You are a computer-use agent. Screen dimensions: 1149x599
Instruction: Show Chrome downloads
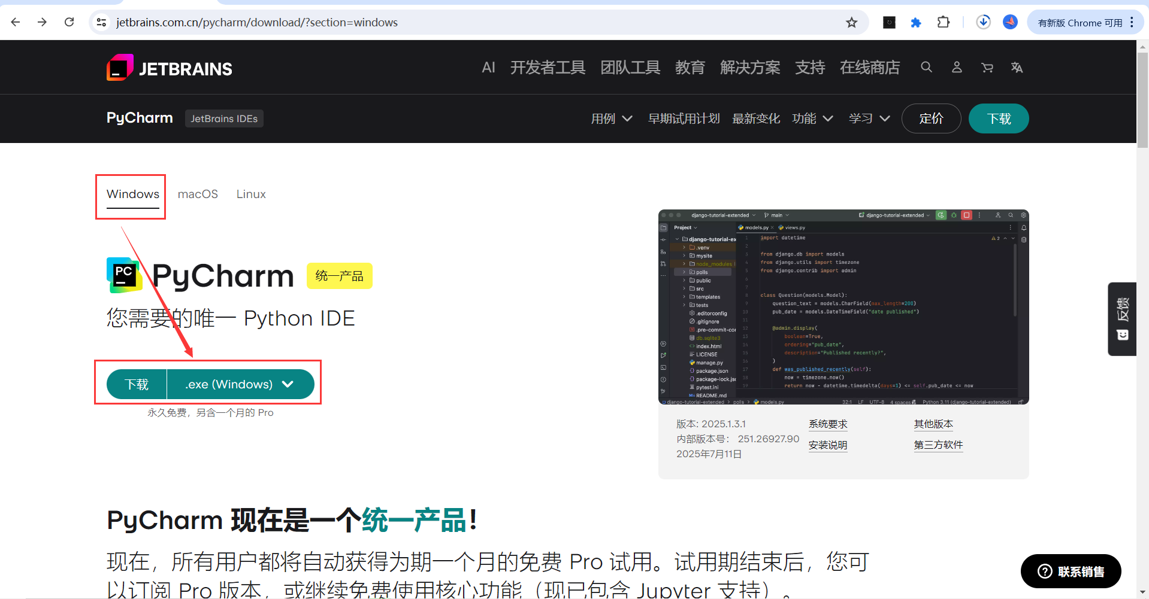983,22
